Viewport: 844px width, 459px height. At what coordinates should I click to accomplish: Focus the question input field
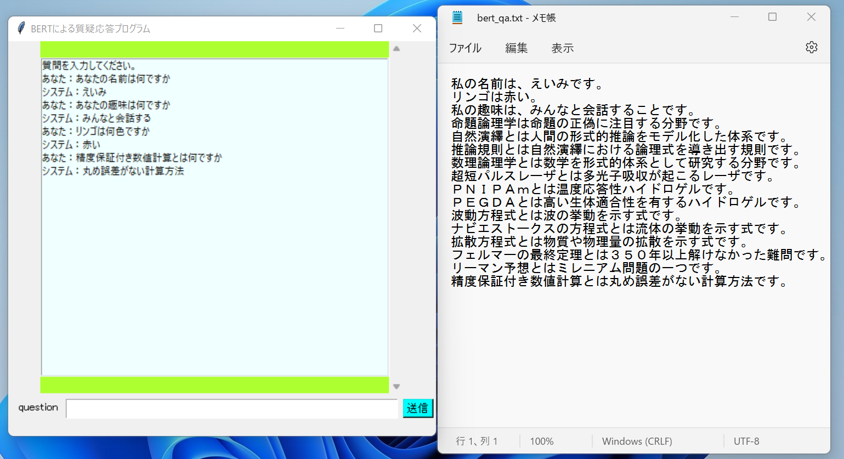pyautogui.click(x=232, y=409)
